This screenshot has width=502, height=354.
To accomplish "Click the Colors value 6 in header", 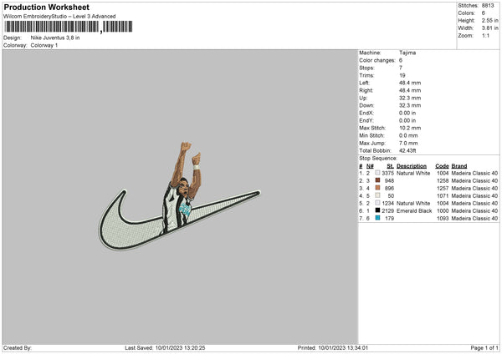I will 483,13.
